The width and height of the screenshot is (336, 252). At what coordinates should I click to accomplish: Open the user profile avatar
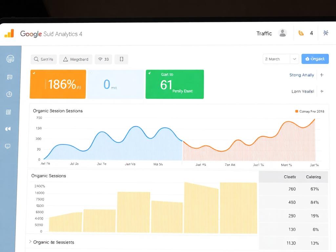click(283, 33)
